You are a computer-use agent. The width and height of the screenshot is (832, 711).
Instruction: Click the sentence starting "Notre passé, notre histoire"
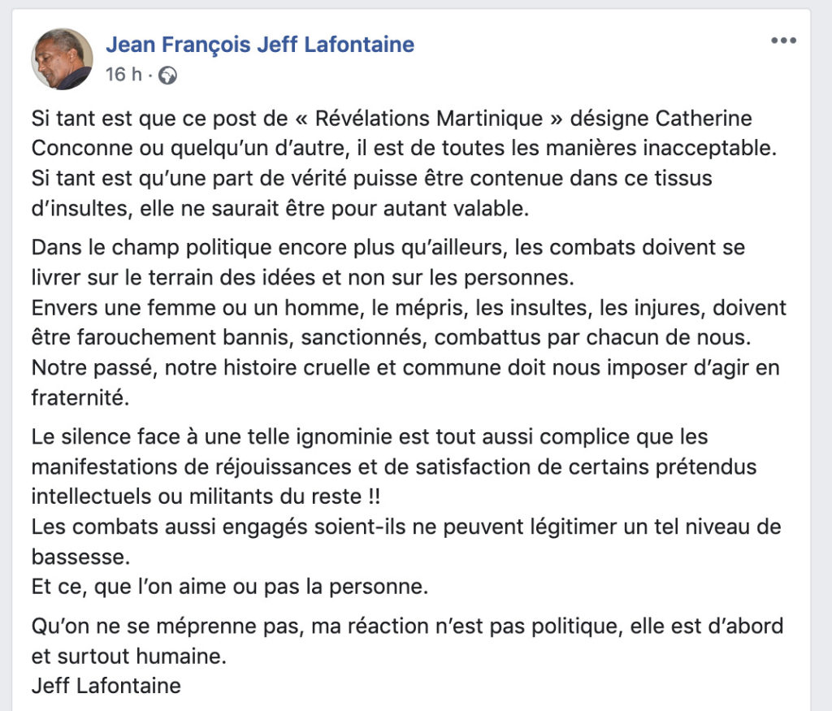405,382
